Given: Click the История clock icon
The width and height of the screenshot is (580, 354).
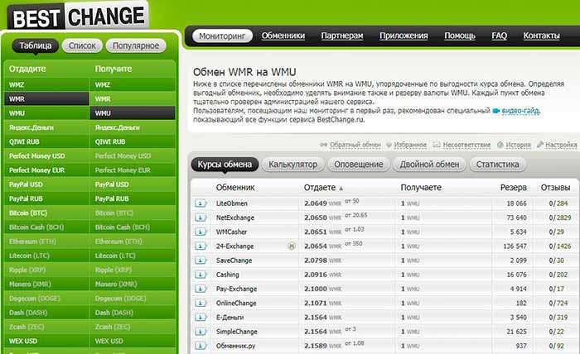Looking at the screenshot, I should point(500,145).
